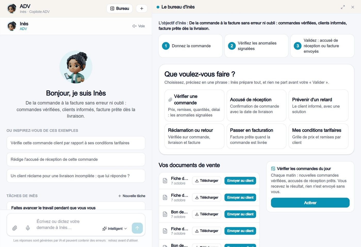Download the first Bon de document

pyautogui.click(x=207, y=214)
